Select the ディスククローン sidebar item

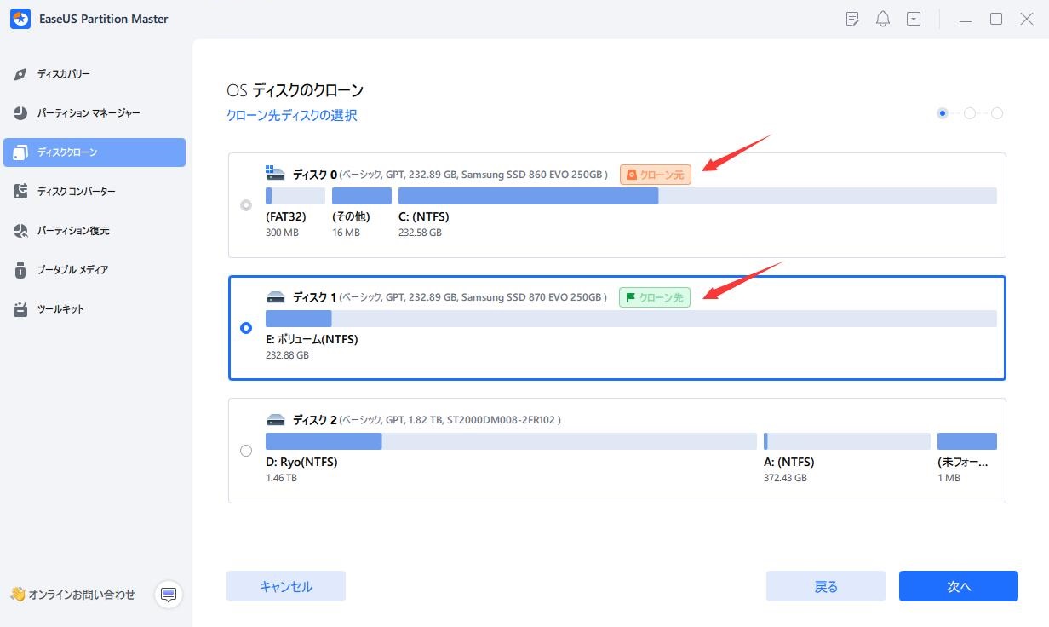point(94,152)
